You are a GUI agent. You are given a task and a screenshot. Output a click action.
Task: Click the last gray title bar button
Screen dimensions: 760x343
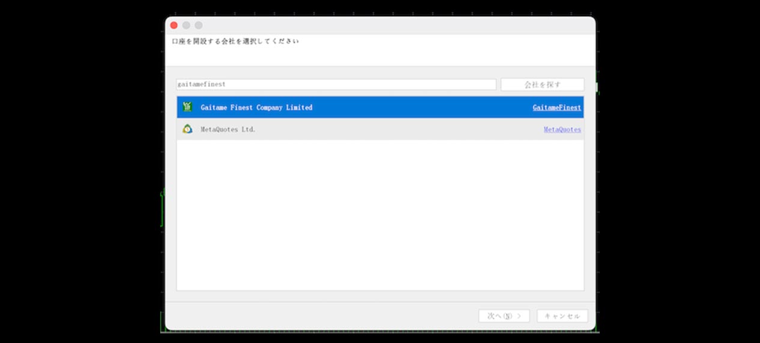[x=199, y=25]
